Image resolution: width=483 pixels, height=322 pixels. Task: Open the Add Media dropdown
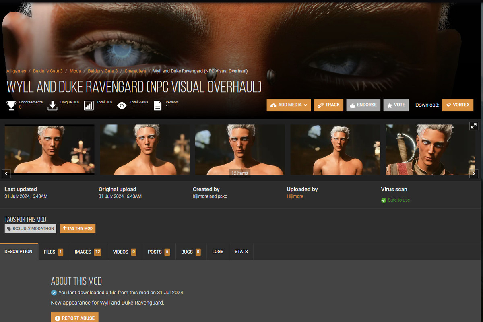click(289, 105)
